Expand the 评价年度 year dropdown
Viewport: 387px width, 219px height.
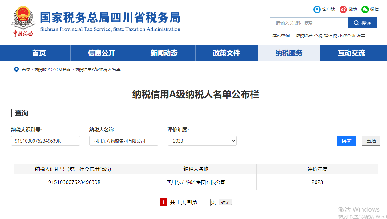pos(202,141)
